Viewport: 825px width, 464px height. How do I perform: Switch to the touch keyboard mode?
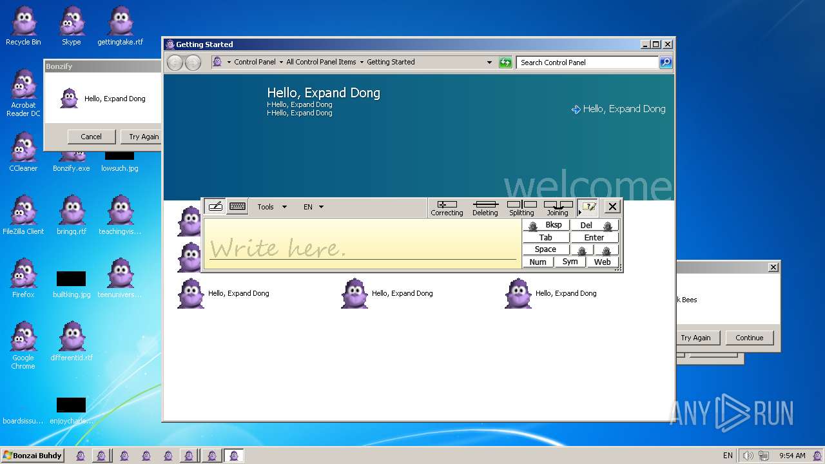(237, 207)
